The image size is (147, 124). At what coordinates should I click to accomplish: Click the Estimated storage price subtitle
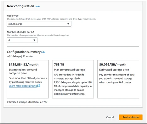(114, 70)
